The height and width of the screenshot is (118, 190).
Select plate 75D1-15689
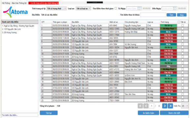point(114,100)
